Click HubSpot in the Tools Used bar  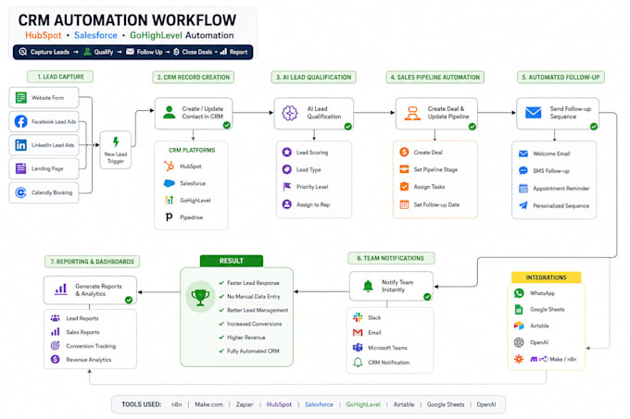coord(279,404)
